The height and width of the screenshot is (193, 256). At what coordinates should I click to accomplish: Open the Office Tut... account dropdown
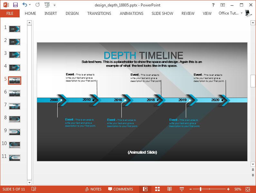pos(231,13)
